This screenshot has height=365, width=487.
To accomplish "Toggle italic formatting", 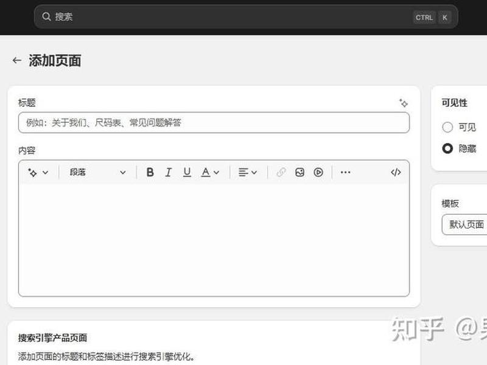I will coord(169,172).
